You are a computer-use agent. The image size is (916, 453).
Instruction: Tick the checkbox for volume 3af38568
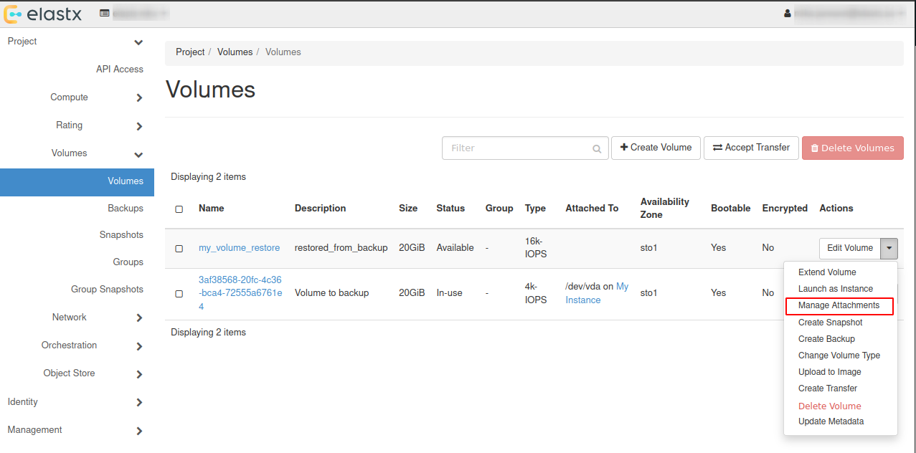tap(179, 294)
